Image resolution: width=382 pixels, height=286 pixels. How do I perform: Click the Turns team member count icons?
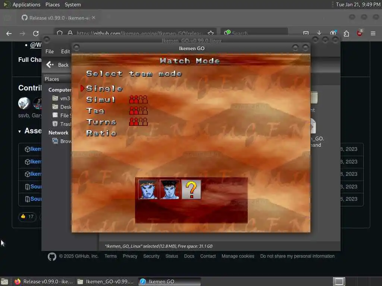[138, 122]
